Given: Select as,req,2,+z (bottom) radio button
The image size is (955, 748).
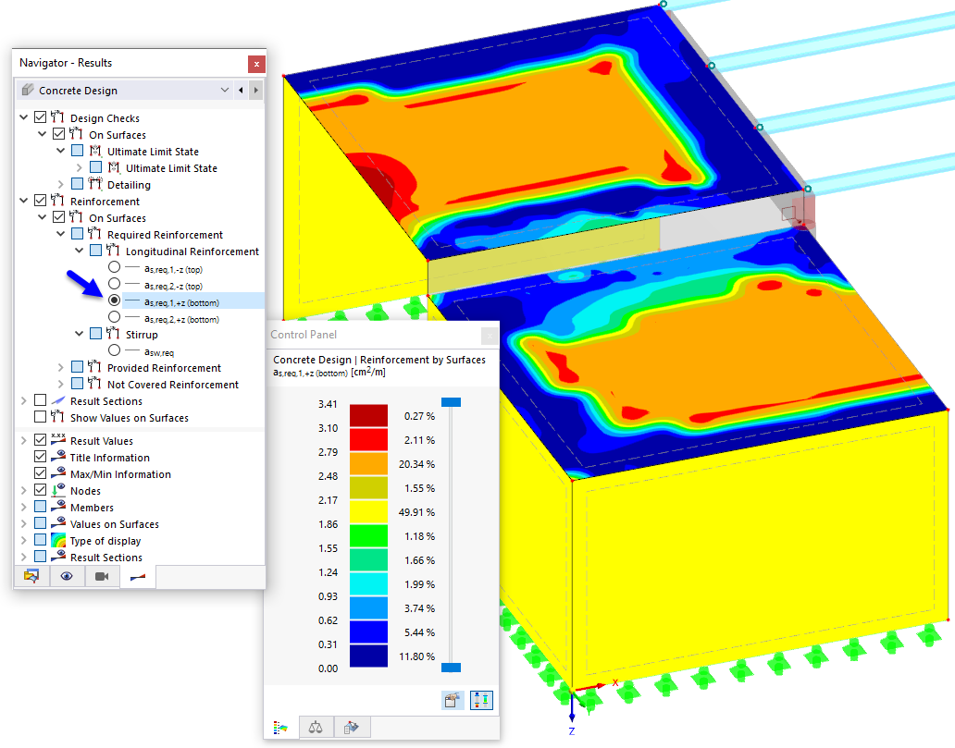Looking at the screenshot, I should pyautogui.click(x=115, y=317).
